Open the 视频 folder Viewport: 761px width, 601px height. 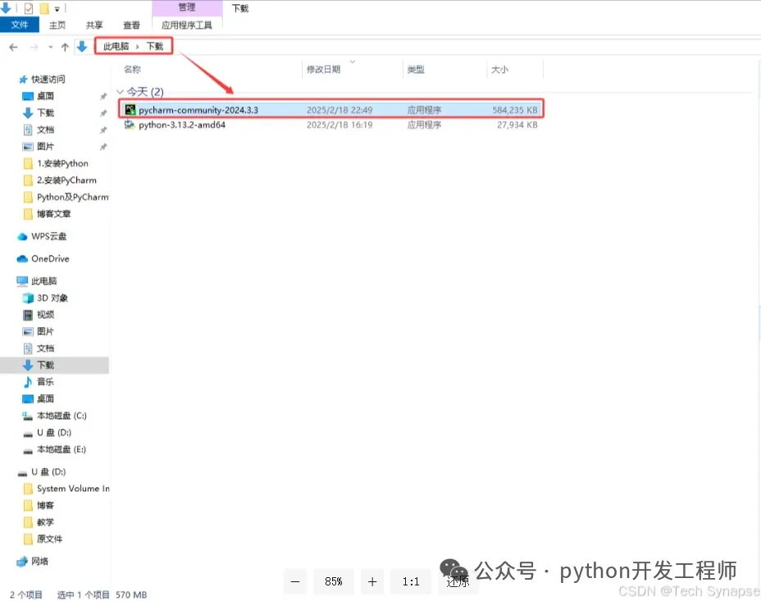46,314
